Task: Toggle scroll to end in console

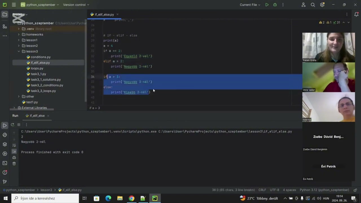Action: click(14, 151)
